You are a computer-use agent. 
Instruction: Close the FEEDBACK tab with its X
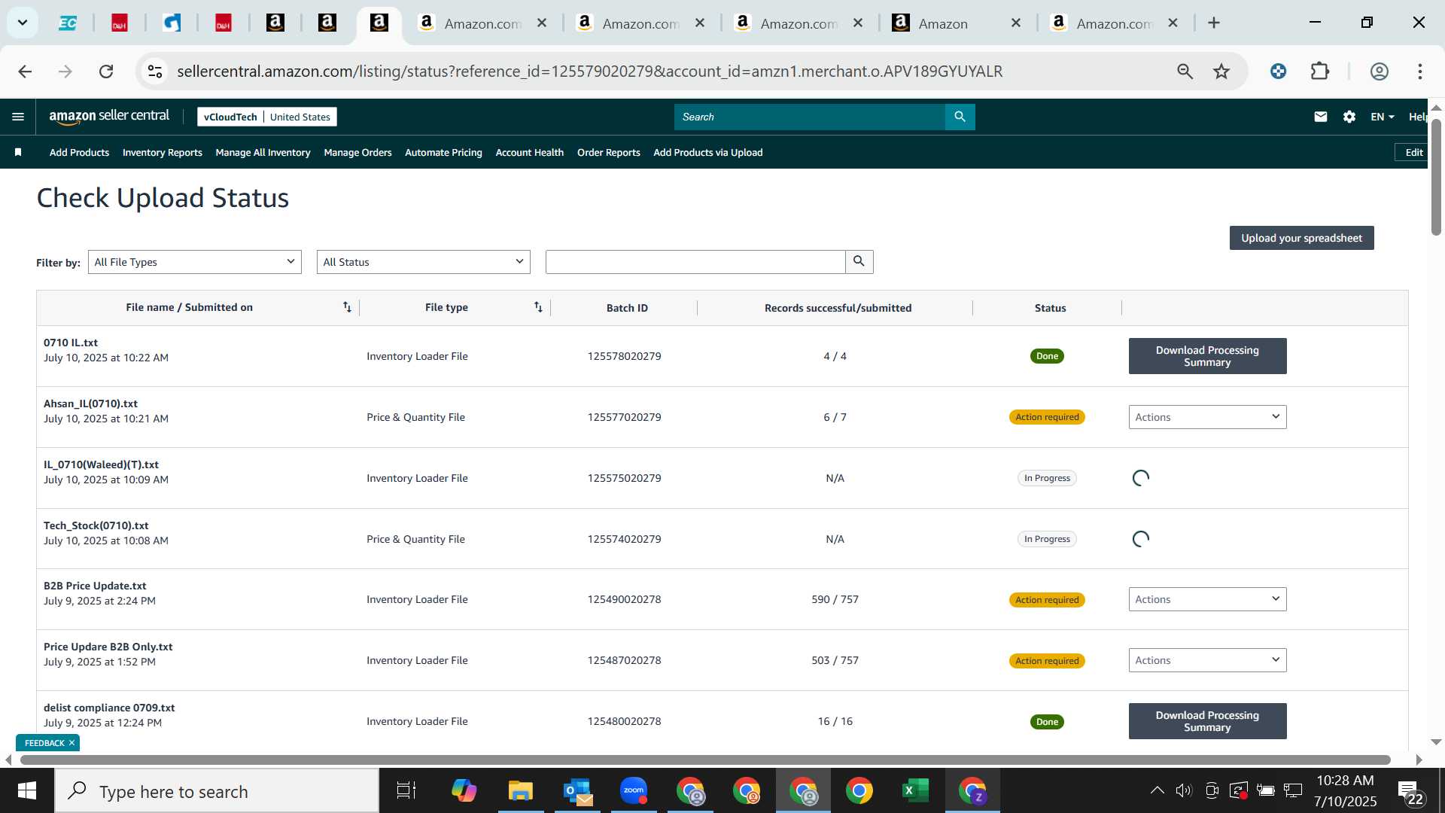click(71, 743)
